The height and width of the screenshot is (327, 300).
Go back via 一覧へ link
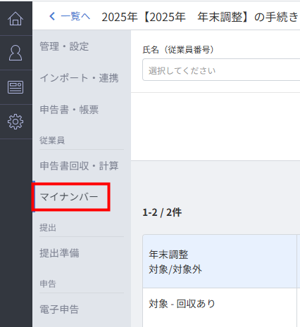pos(75,16)
